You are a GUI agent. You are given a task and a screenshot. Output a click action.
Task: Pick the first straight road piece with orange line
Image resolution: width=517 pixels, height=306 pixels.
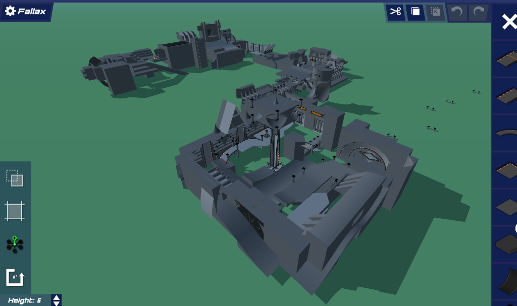505,58
